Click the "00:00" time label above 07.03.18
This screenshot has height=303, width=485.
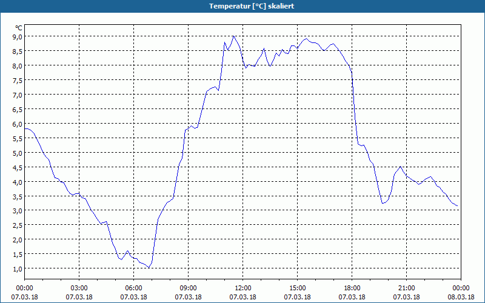pos(24,288)
